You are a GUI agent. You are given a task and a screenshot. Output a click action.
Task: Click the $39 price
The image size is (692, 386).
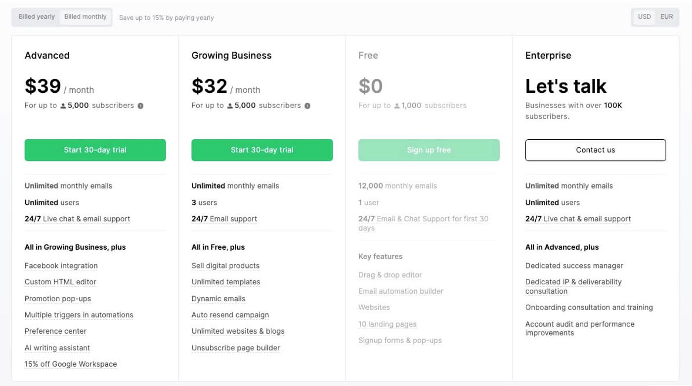(43, 86)
